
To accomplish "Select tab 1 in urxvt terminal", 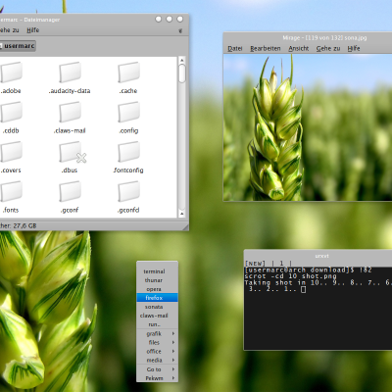I will pos(281,263).
